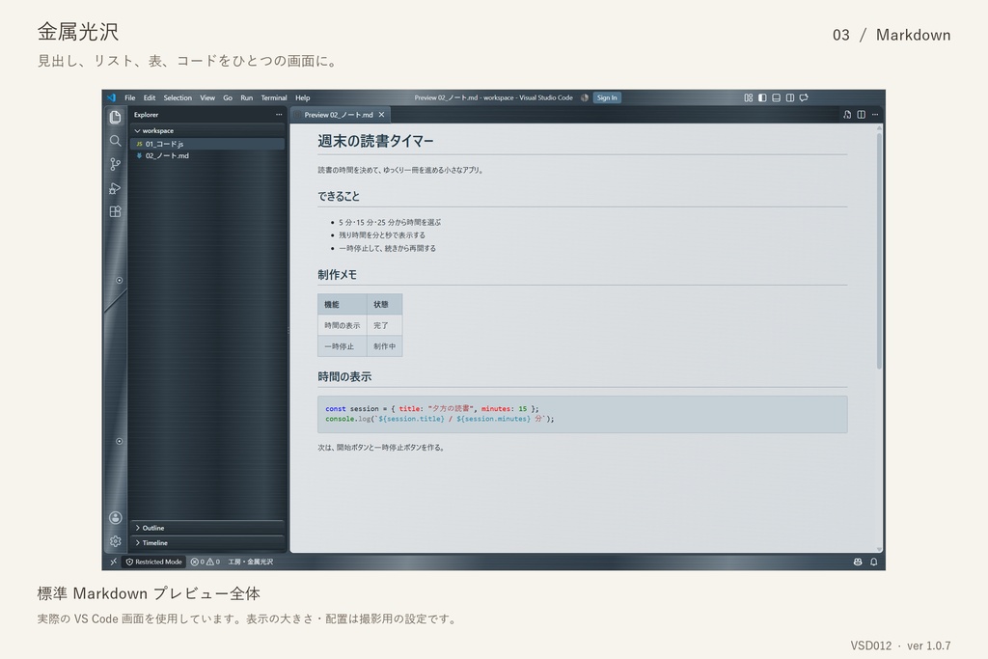Expand the Outline section

point(207,528)
